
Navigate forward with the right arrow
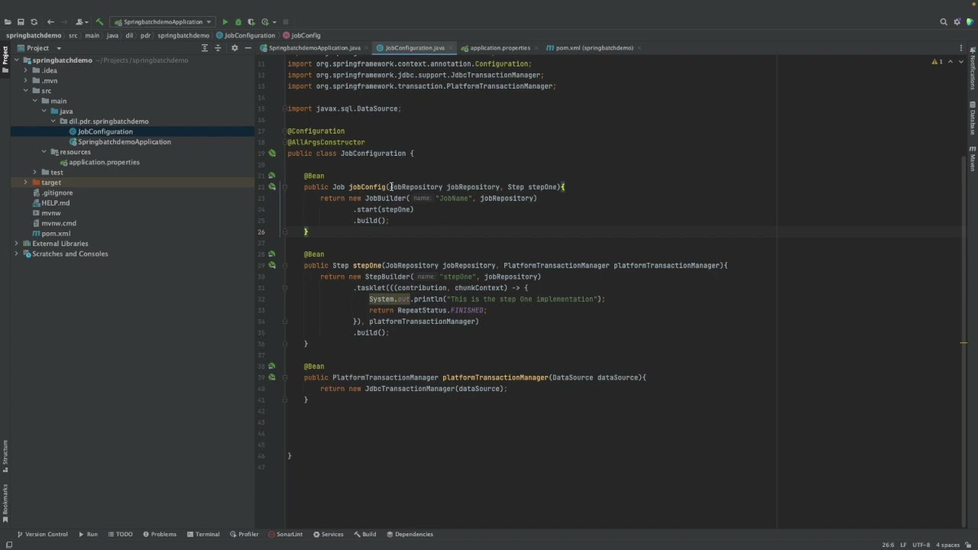click(64, 22)
